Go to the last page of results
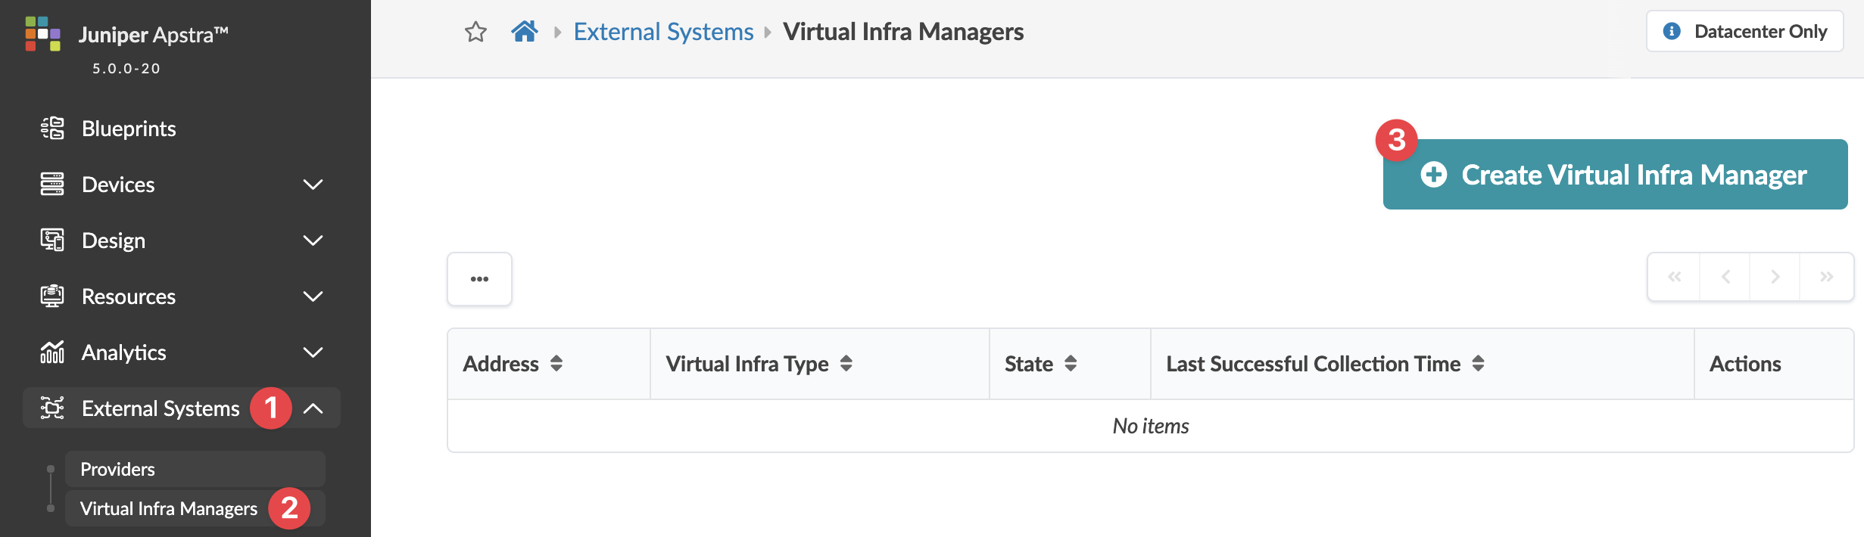The width and height of the screenshot is (1864, 537). (x=1826, y=277)
